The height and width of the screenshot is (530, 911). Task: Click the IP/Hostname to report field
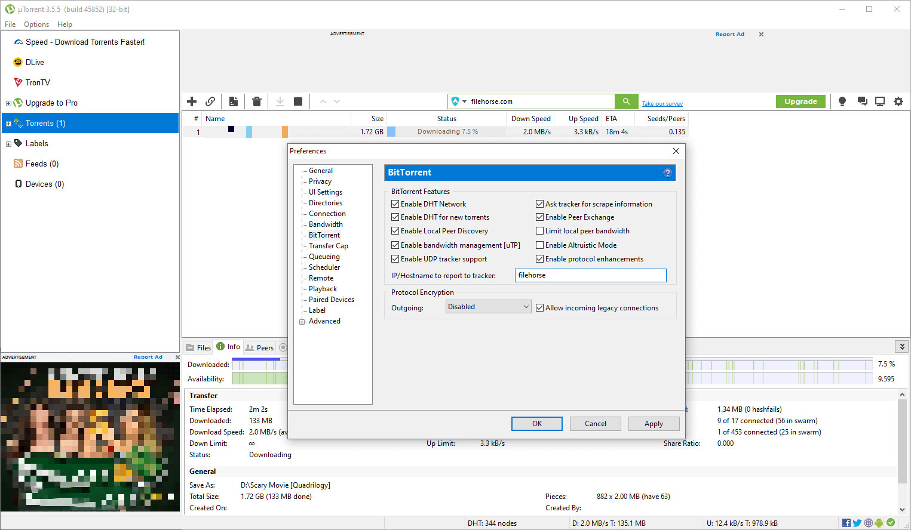(x=590, y=275)
